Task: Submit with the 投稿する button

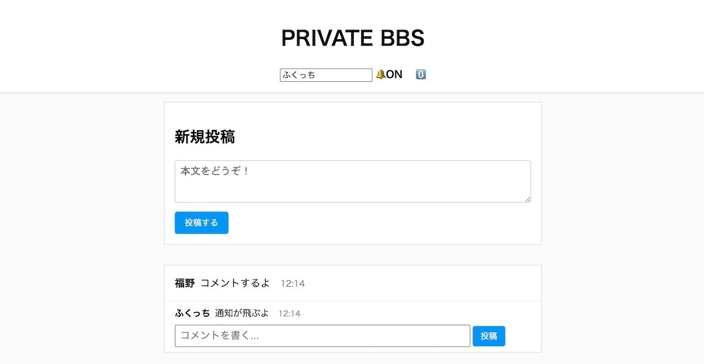Action: tap(201, 223)
